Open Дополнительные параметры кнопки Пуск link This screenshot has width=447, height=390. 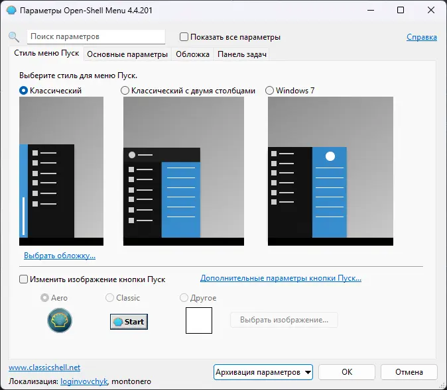(281, 278)
